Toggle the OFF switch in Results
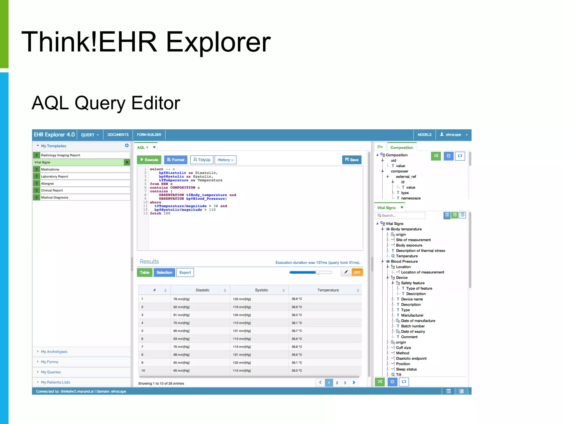 click(357, 272)
